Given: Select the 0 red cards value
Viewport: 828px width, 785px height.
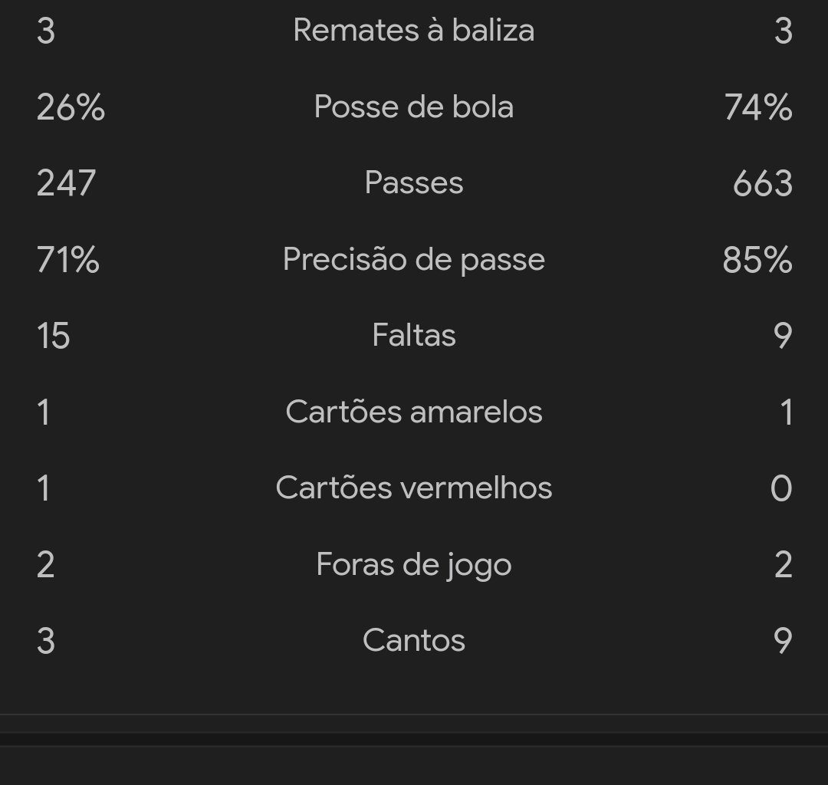Looking at the screenshot, I should point(781,488).
